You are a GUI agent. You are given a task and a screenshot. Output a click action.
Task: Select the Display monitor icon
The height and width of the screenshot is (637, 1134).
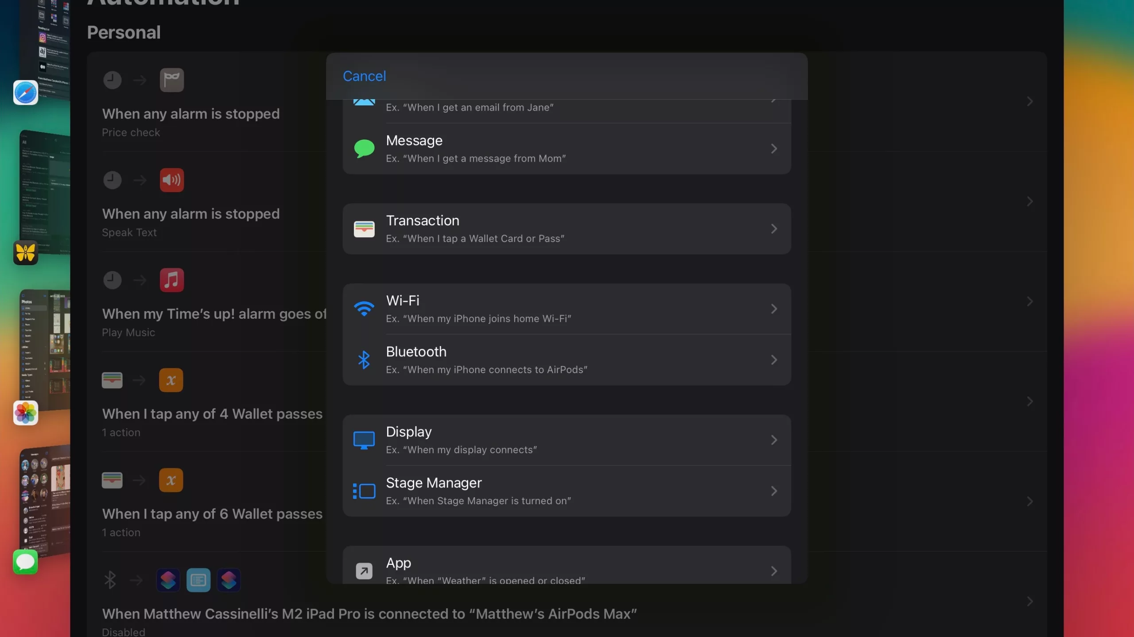coord(364,440)
